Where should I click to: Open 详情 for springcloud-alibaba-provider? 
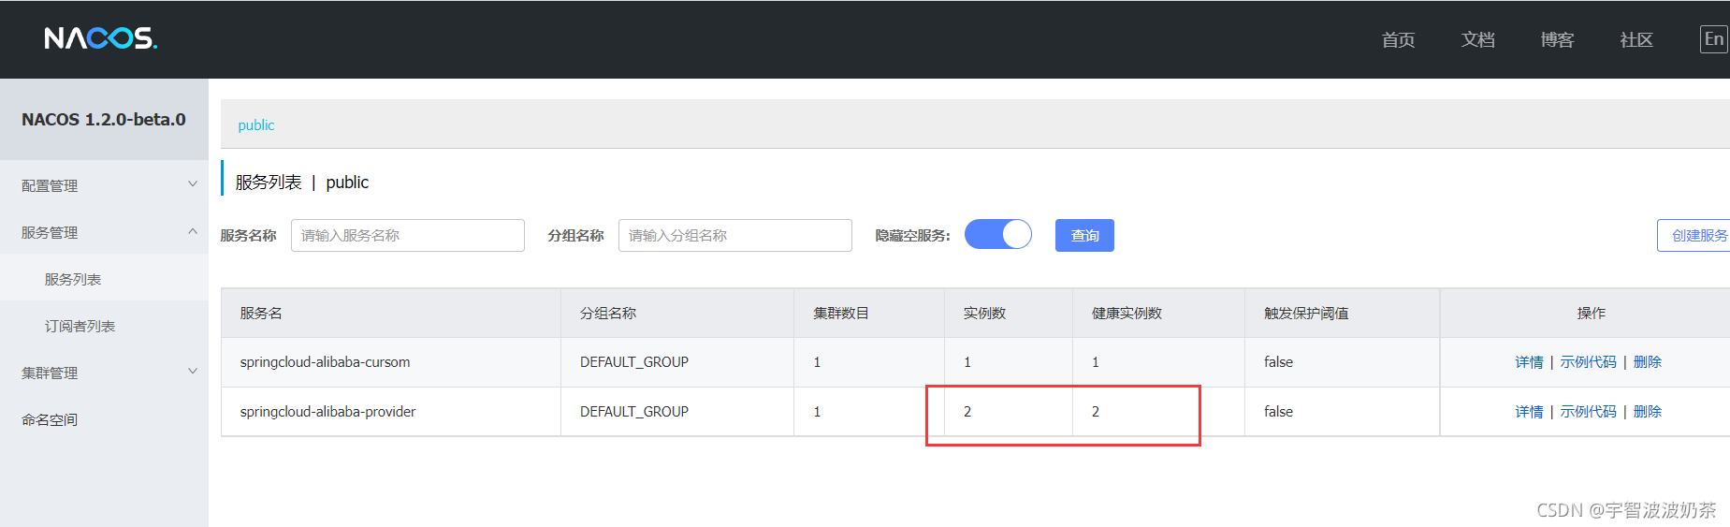pos(1529,412)
